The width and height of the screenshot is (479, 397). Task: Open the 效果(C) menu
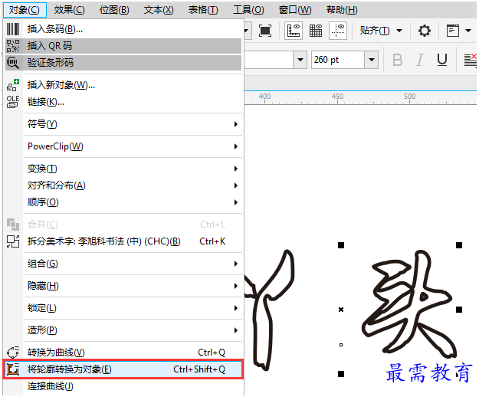click(x=69, y=10)
